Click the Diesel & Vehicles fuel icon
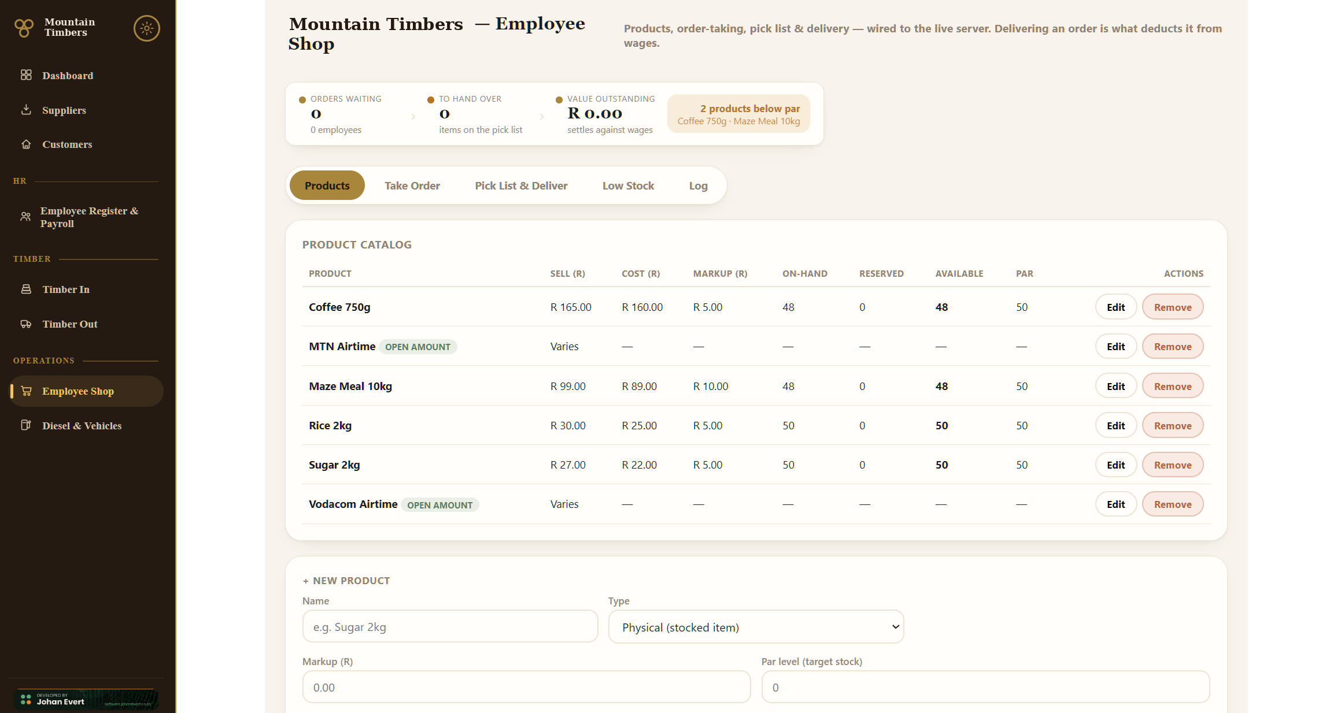Screen dimensions: 1330x713 coord(26,425)
